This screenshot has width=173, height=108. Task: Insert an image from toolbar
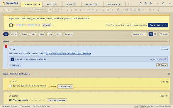(135, 10)
